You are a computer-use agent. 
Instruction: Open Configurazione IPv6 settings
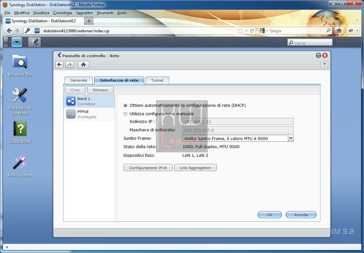click(148, 168)
